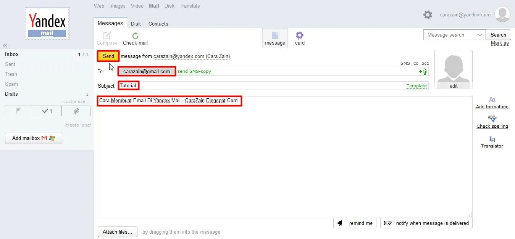Open Disk in top navigation bar
515x239 pixels.
(x=170, y=6)
